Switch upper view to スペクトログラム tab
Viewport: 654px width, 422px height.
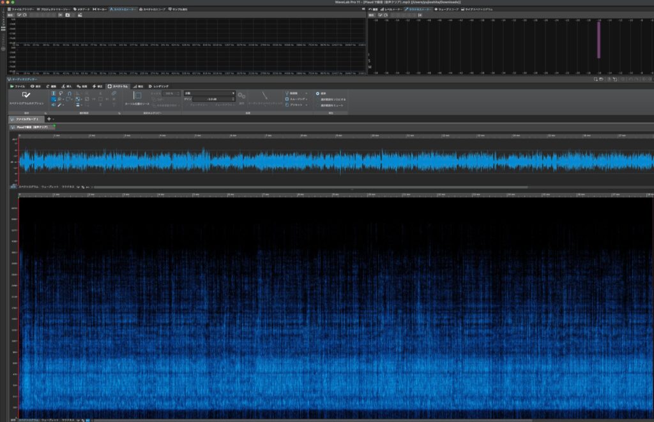click(28, 187)
